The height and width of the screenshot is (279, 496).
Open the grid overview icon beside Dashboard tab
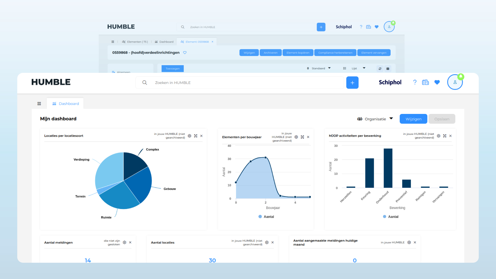point(39,104)
